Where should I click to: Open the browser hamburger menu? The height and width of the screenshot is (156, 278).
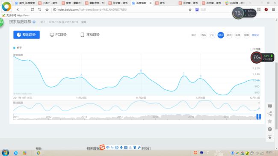click(274, 9)
